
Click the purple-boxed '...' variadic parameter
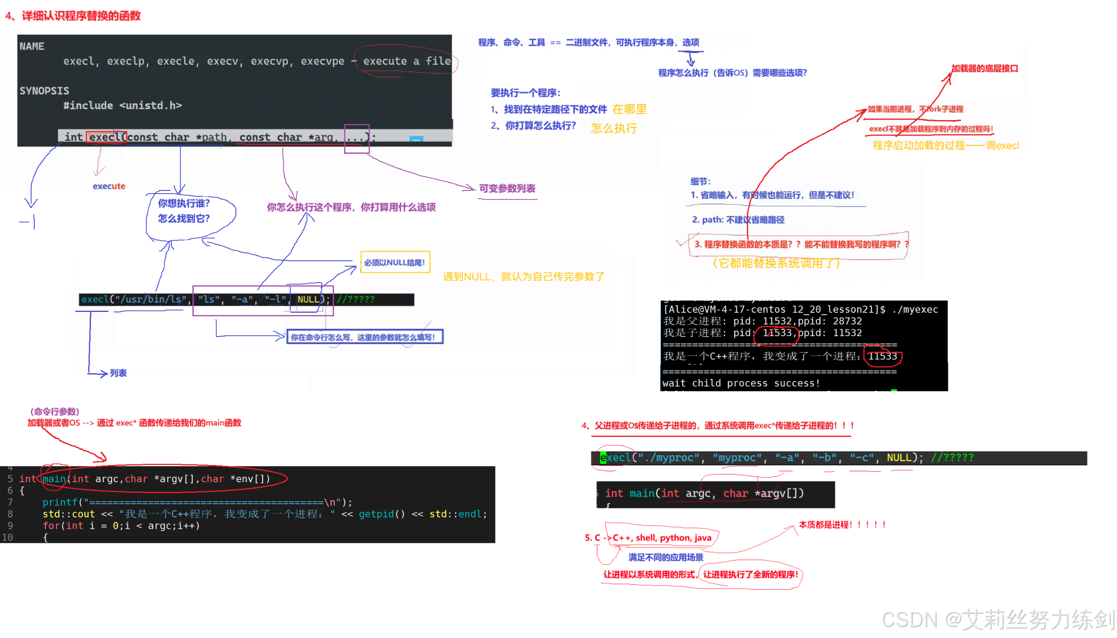pos(356,137)
